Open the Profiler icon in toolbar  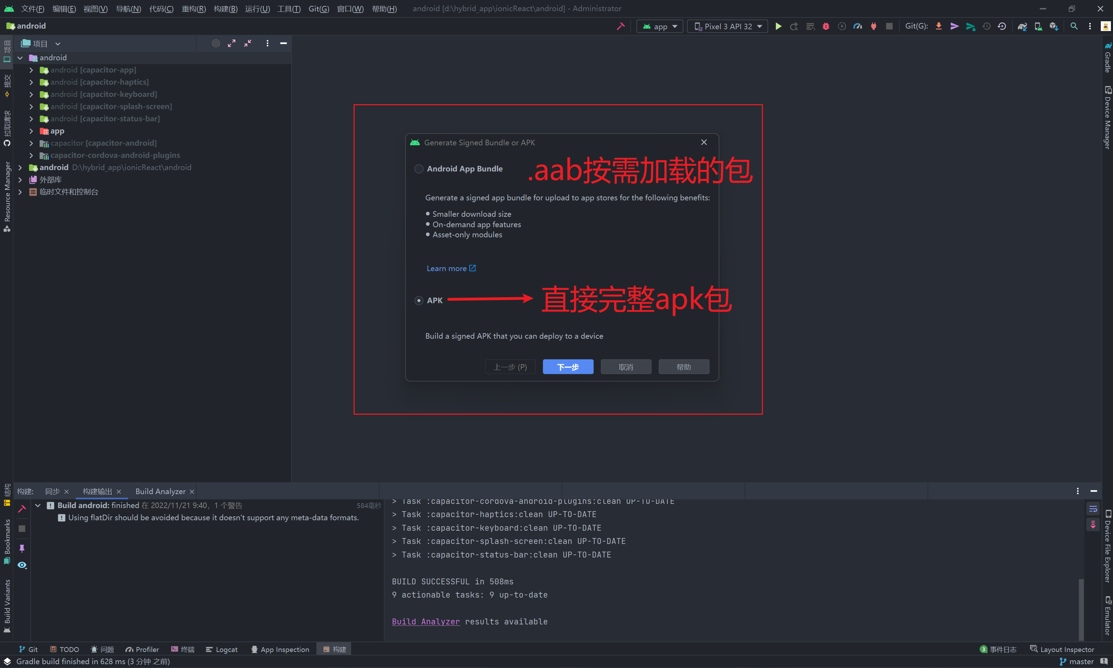[x=858, y=26]
